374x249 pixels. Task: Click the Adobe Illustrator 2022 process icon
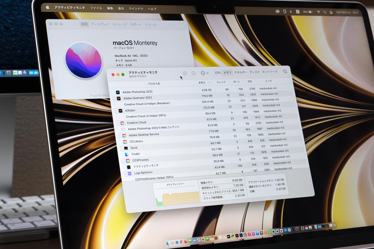[119, 98]
